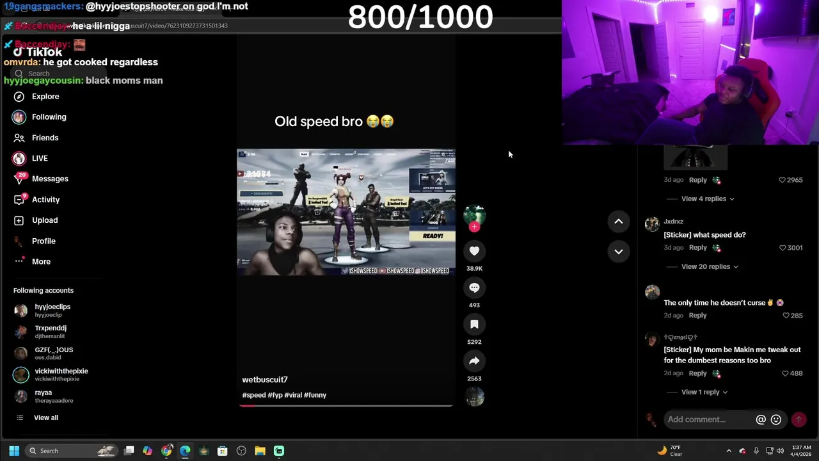This screenshot has height=461, width=819.
Task: Go to previous video with up arrow
Action: tap(619, 222)
